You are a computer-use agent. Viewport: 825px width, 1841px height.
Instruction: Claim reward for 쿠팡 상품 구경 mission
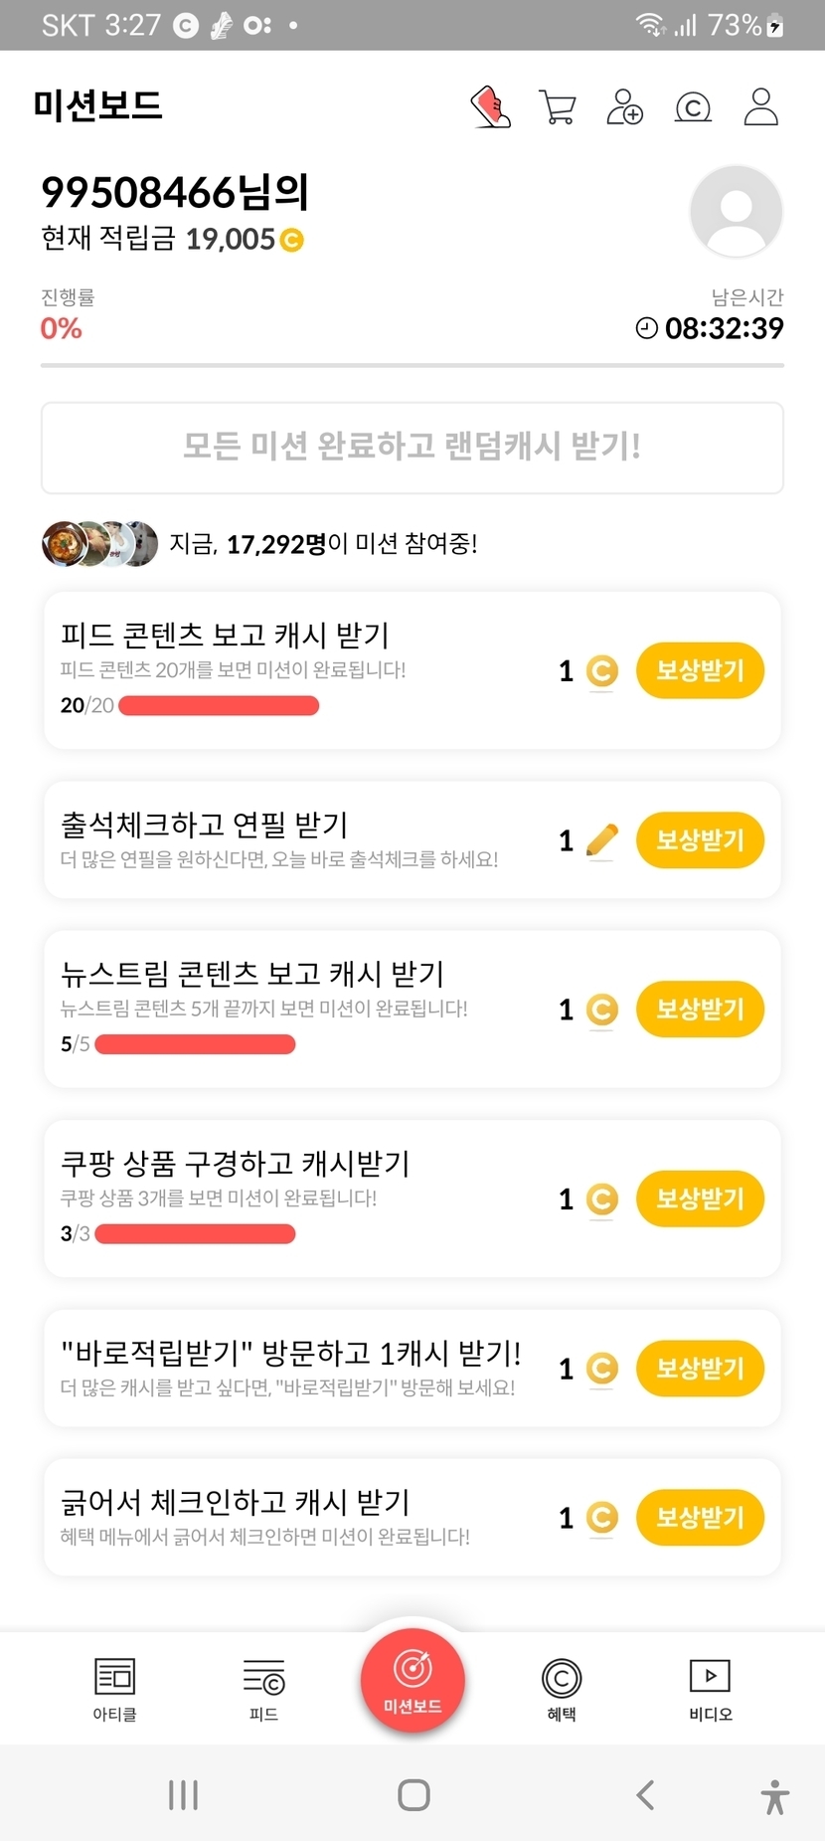pyautogui.click(x=700, y=1198)
